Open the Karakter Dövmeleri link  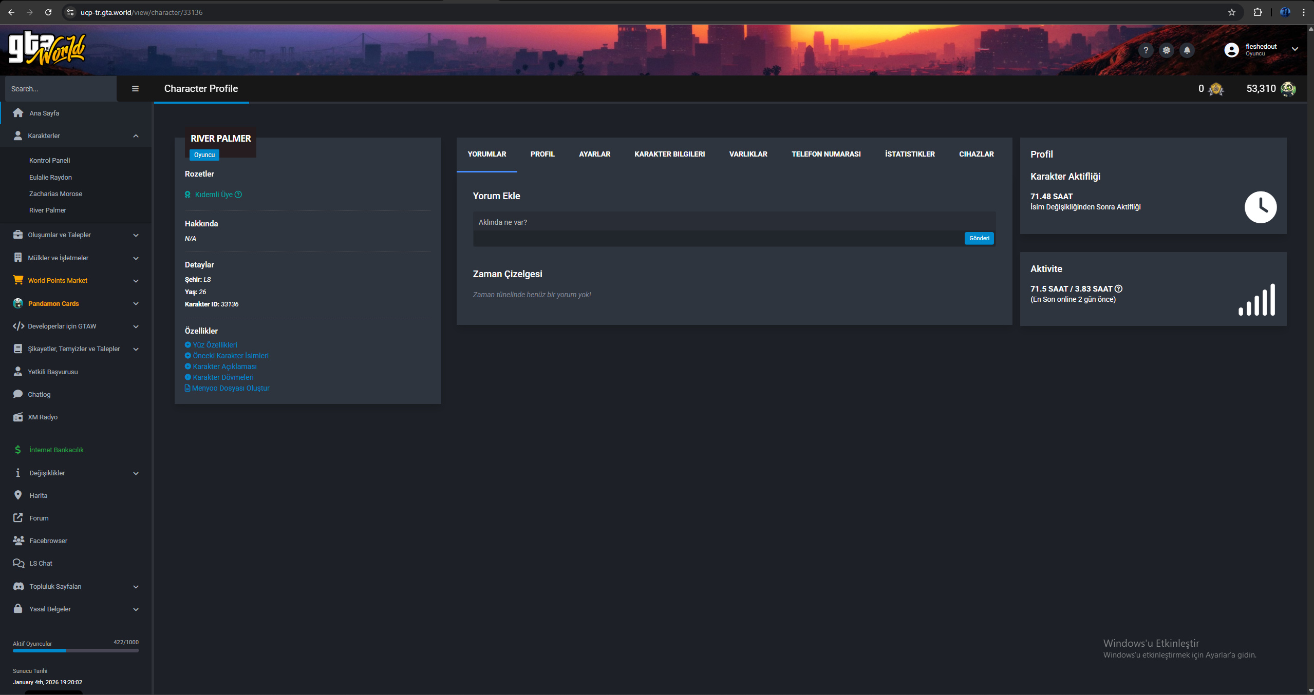223,377
